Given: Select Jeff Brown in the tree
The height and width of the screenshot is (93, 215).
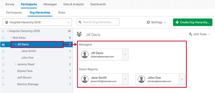Looking at the screenshot, I should [24, 78].
